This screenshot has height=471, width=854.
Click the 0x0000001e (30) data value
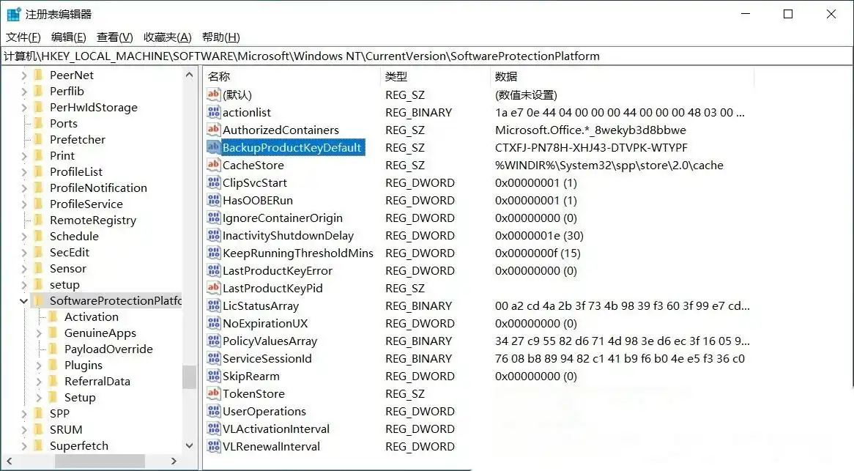coord(539,236)
